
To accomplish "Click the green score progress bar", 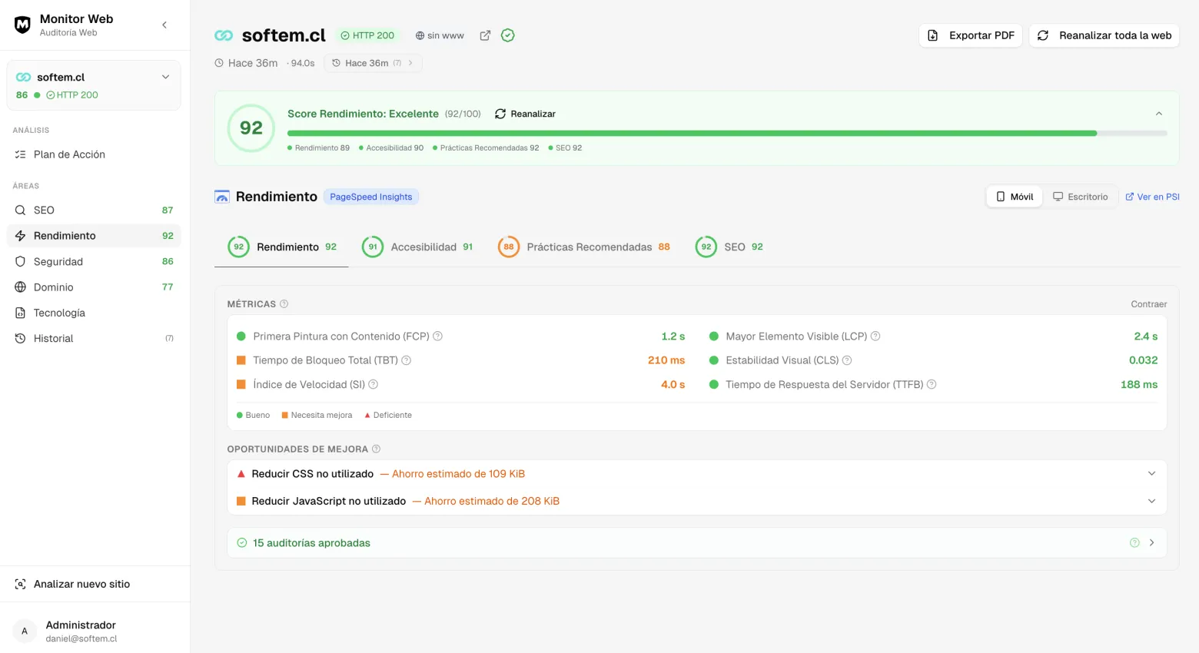I will pyautogui.click(x=692, y=134).
